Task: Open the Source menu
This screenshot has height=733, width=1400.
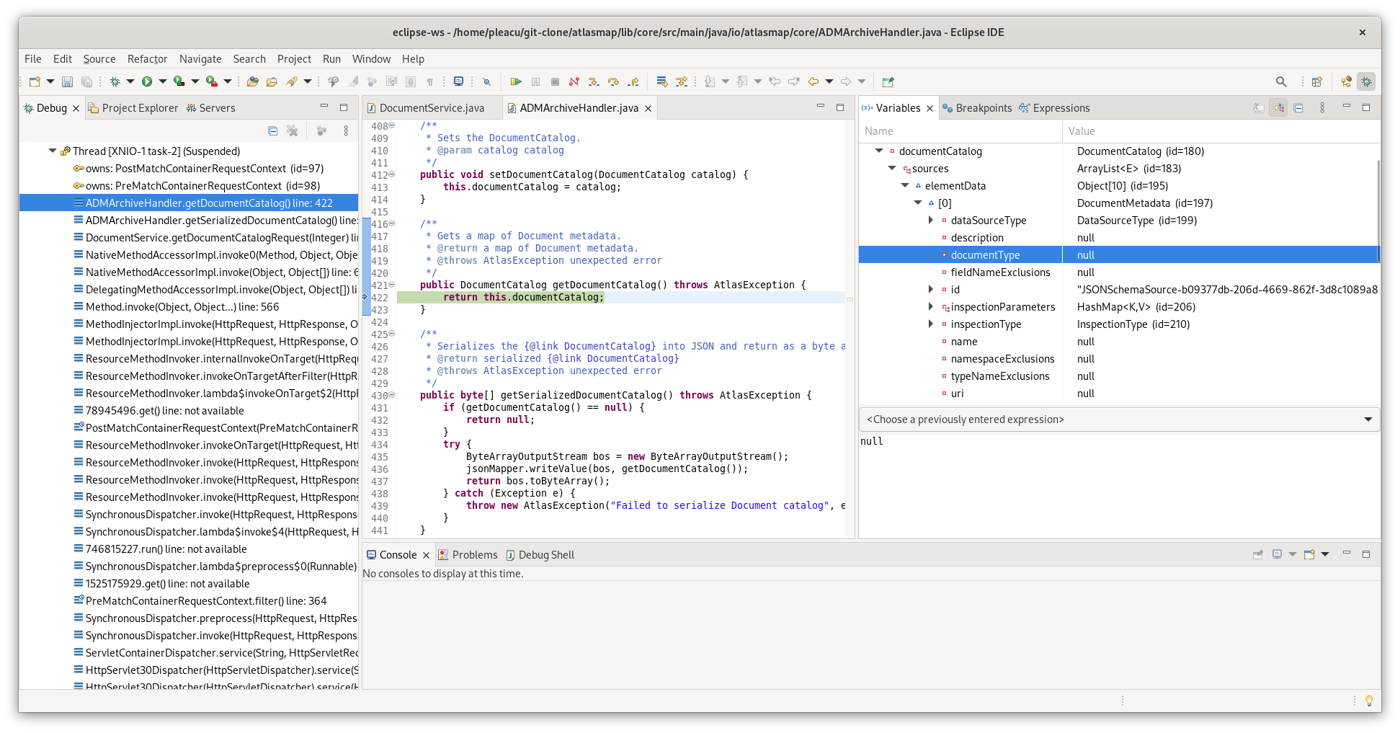Action: pyautogui.click(x=99, y=59)
